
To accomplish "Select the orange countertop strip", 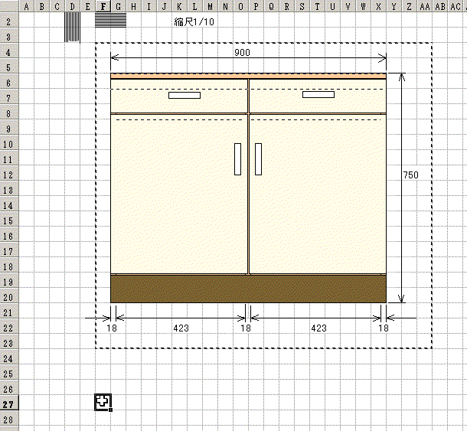I will 248,77.
